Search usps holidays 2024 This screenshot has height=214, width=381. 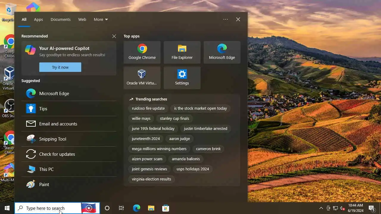pyautogui.click(x=193, y=169)
